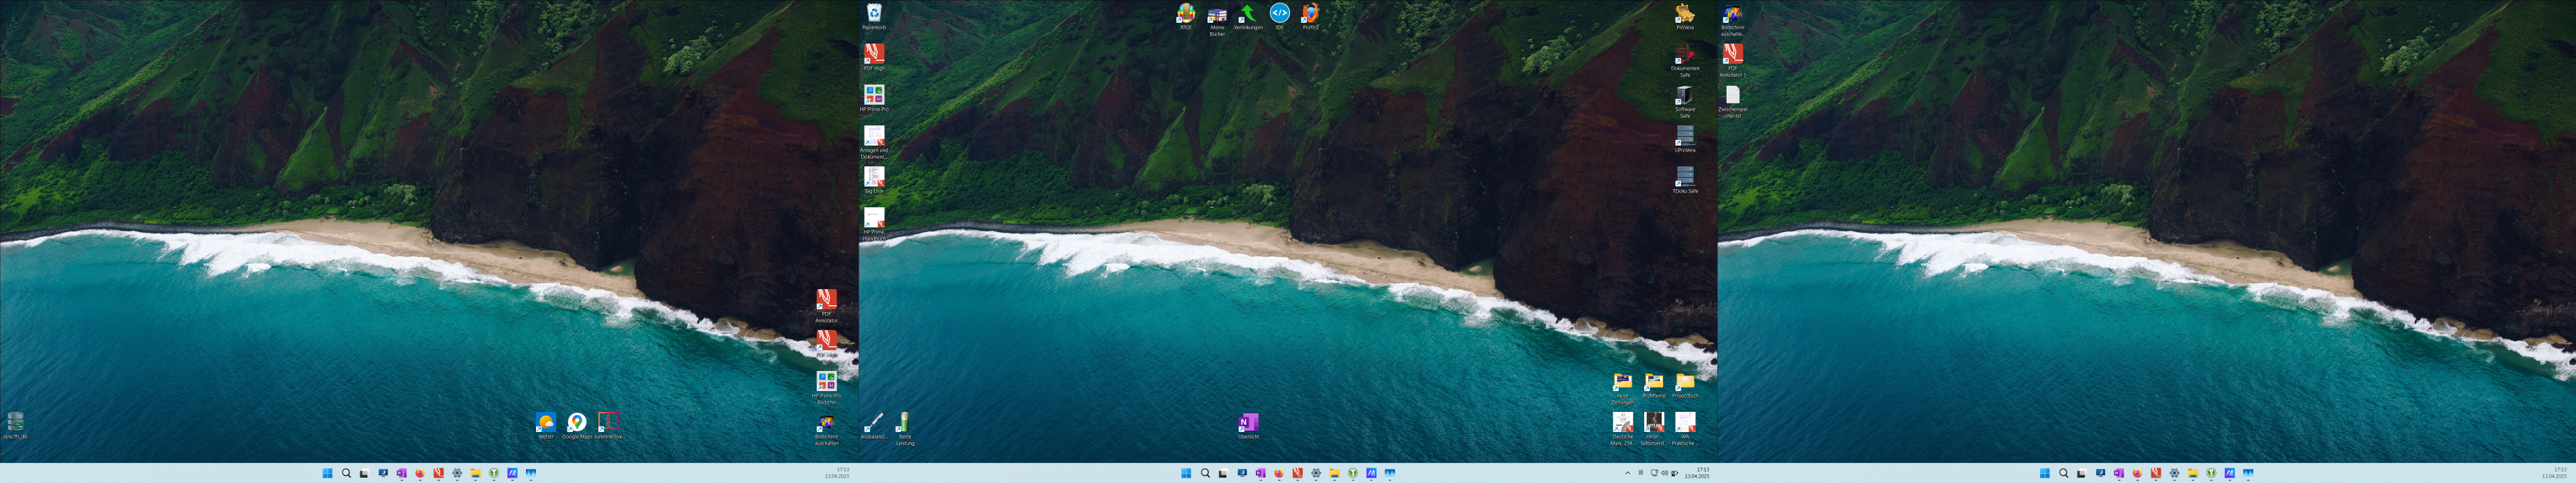Open the sunshine live shortcut
Screen dimensions: 2576x483
click(608, 425)
